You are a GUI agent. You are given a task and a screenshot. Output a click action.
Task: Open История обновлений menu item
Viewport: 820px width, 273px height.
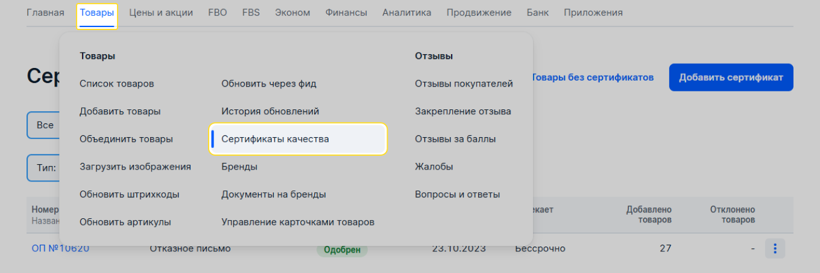(x=270, y=111)
